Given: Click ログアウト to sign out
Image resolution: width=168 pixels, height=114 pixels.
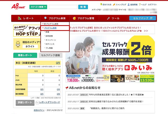Looking at the screenshot, I should pos(152,5).
